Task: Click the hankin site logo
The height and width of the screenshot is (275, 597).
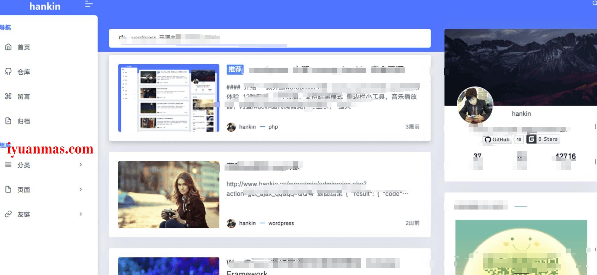Action: pos(45,6)
